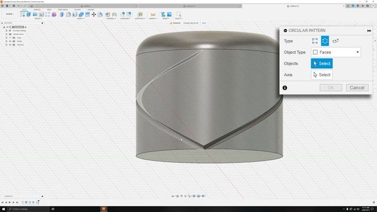Select the Measure tool in Inspect group
The image size is (377, 212).
point(153,14)
